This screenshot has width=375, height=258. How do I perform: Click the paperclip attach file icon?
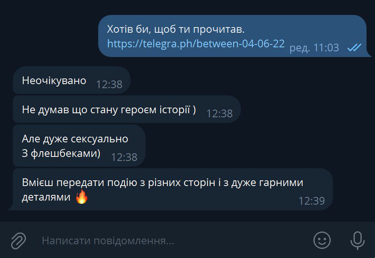click(19, 241)
